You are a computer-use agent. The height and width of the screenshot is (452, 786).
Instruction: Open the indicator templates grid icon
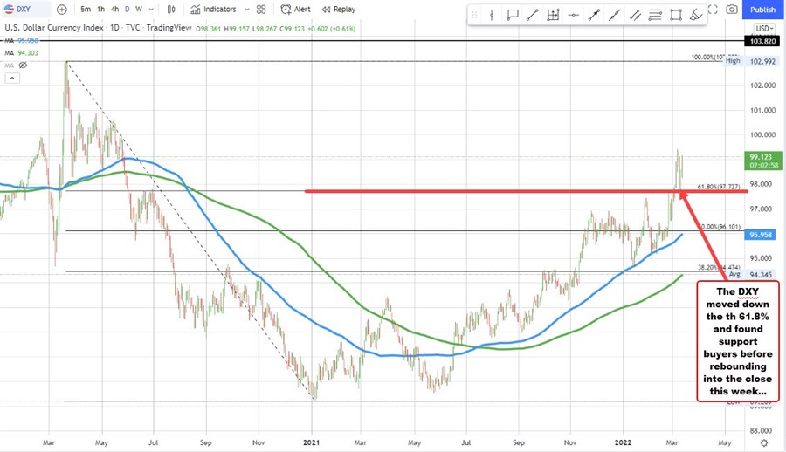pos(261,9)
